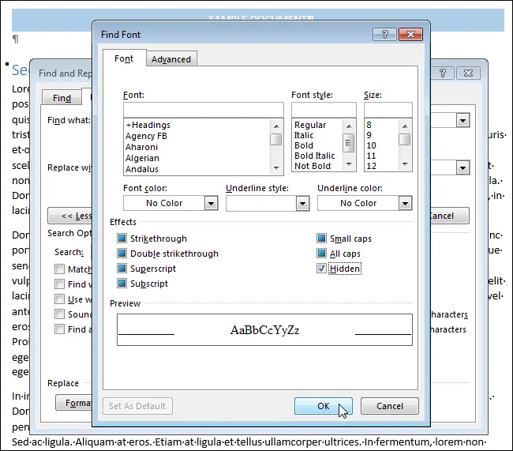Click the Font style list scroll-up arrow
The image size is (513, 451).
(349, 126)
